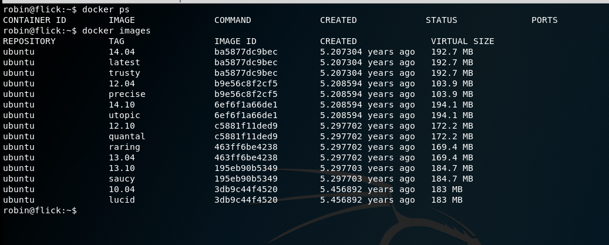609x245 pixels.
Task: Click image ID 6ef6f1a66de1 in utopic row
Action: coord(246,115)
